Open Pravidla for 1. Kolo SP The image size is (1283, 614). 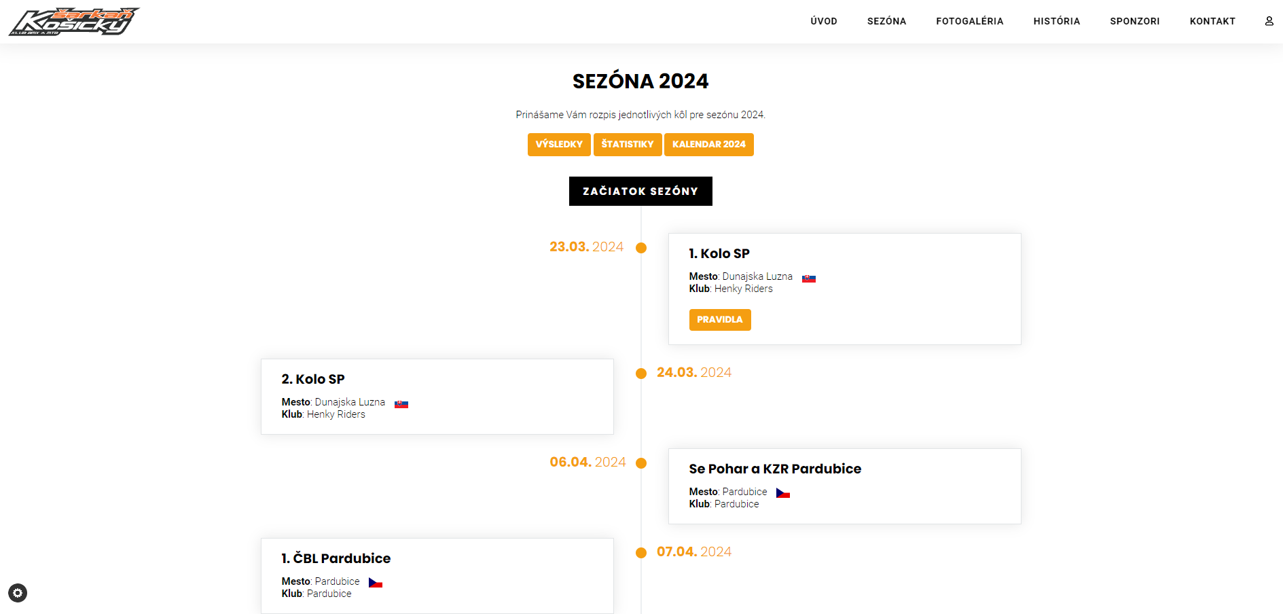[x=719, y=320]
